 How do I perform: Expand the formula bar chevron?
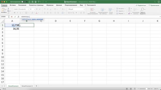pos(160,17)
